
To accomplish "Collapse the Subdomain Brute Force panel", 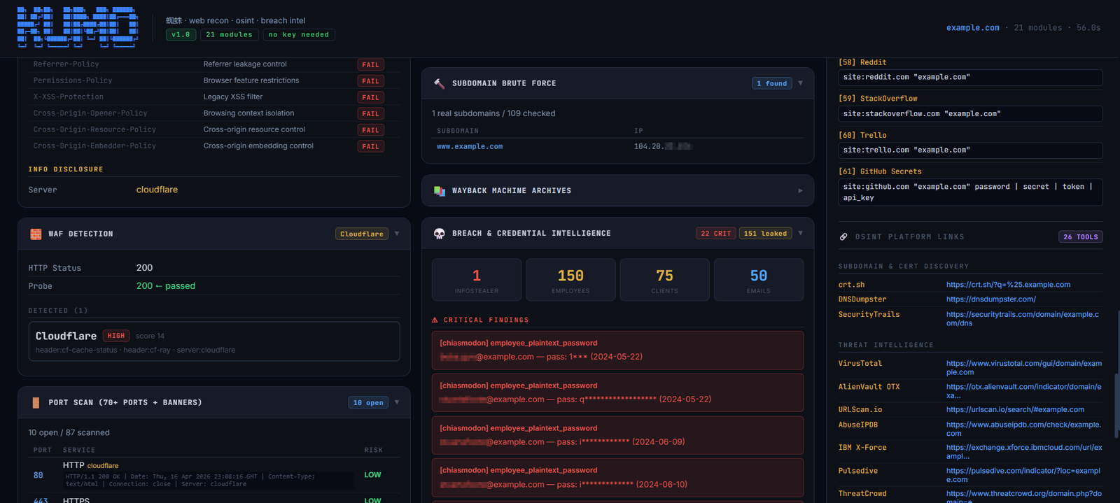I will point(800,83).
